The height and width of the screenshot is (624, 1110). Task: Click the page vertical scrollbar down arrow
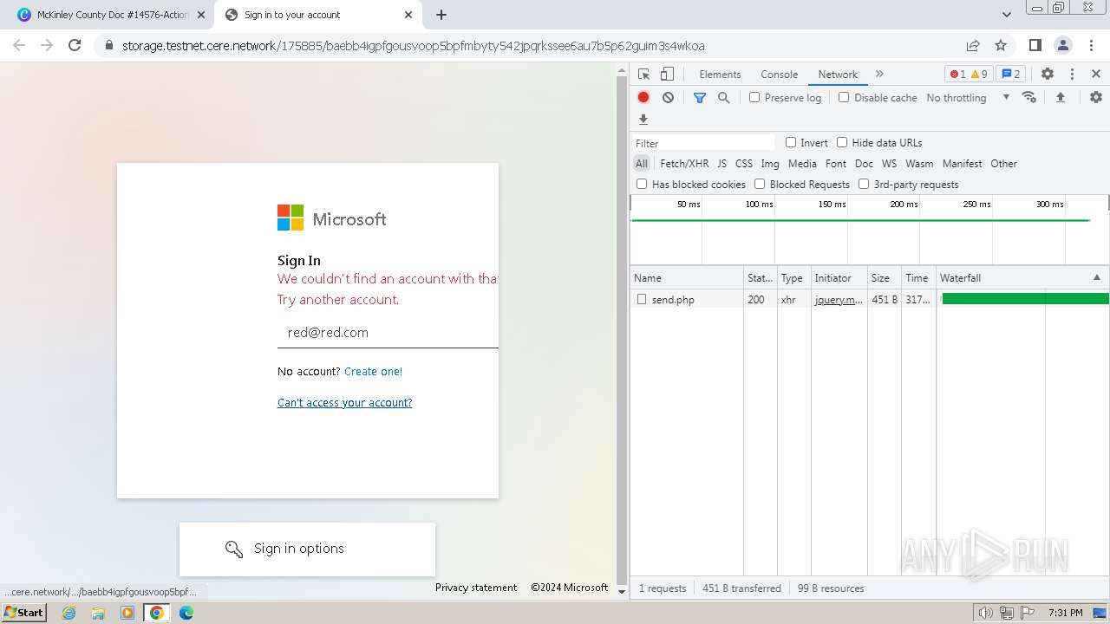click(621, 592)
